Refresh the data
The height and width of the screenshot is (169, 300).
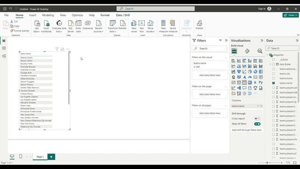pos(122,25)
